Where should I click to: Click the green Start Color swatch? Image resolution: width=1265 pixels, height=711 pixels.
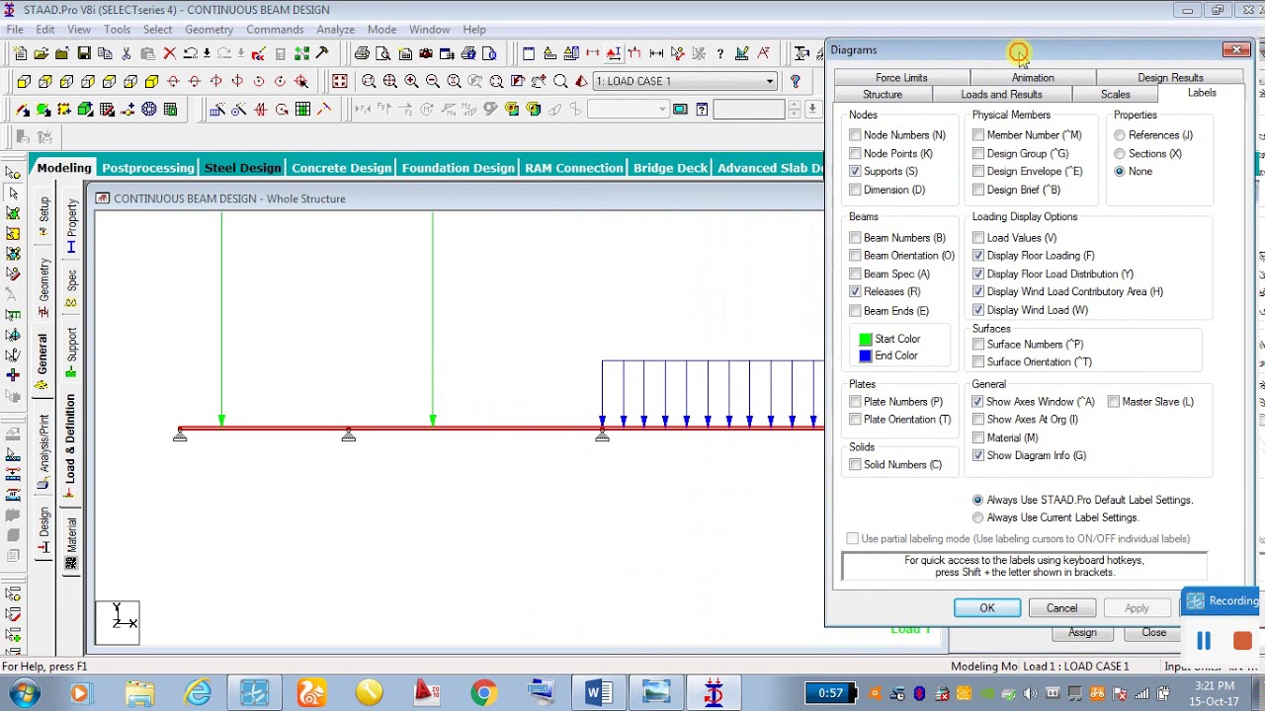[x=866, y=339]
